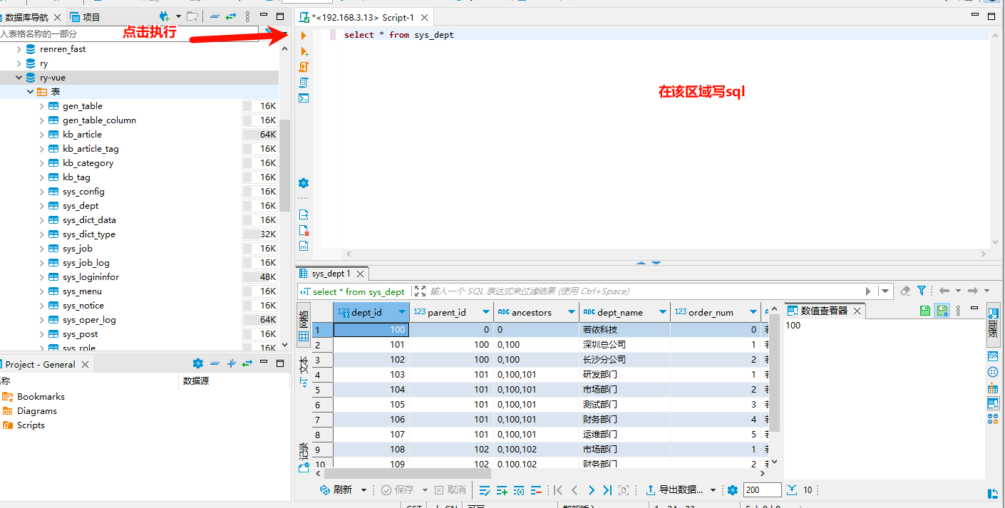This screenshot has width=1005, height=508.
Task: Go to first row of results
Action: point(558,490)
